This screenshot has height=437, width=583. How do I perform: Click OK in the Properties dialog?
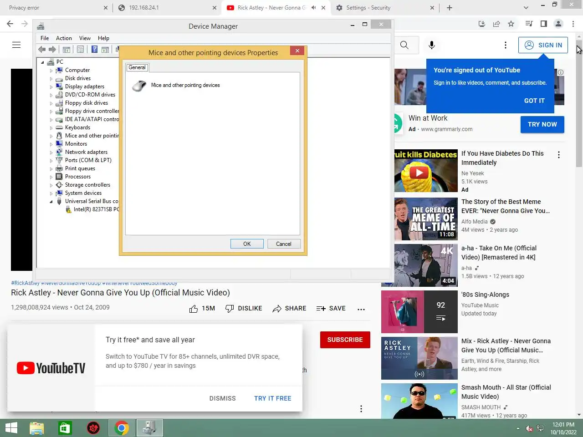(x=247, y=244)
